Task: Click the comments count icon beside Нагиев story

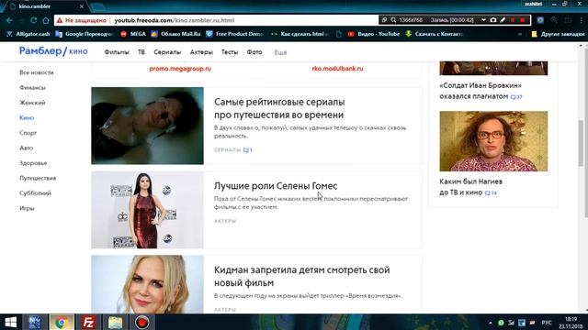Action: 491,193
